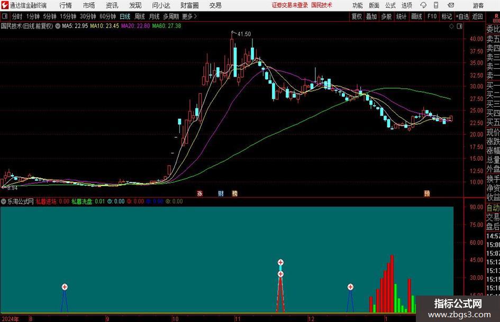
Task: Click the plus signal marker in mid December
Action: click(350, 287)
